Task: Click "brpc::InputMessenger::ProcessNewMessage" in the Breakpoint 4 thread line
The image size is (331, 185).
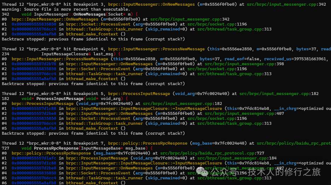Action: pyautogui.click(x=156, y=49)
